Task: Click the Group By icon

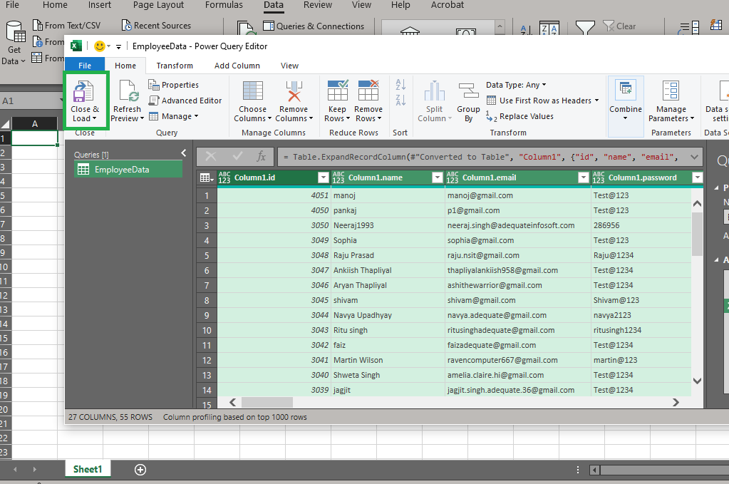Action: click(x=468, y=91)
